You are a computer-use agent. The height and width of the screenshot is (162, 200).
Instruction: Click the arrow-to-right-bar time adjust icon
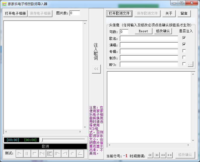point(150,155)
